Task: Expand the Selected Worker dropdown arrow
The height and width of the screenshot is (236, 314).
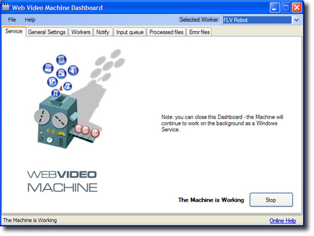Action: 296,20
